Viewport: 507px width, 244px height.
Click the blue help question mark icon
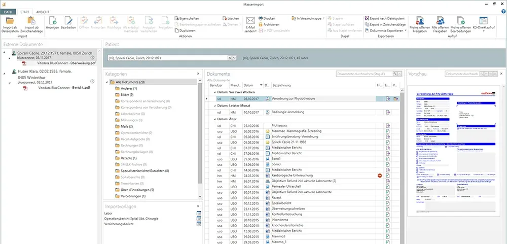pyautogui.click(x=503, y=11)
